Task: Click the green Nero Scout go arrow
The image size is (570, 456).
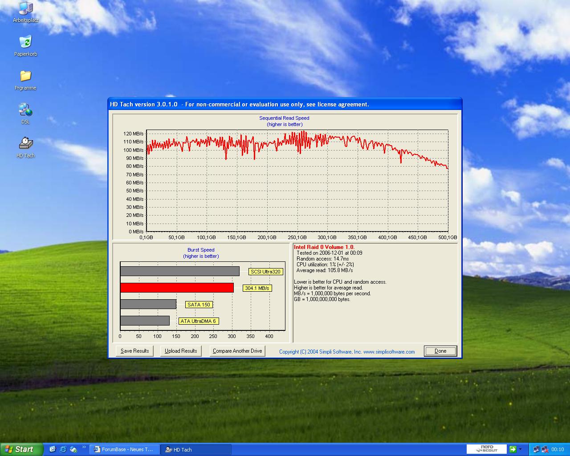Action: 513,449
